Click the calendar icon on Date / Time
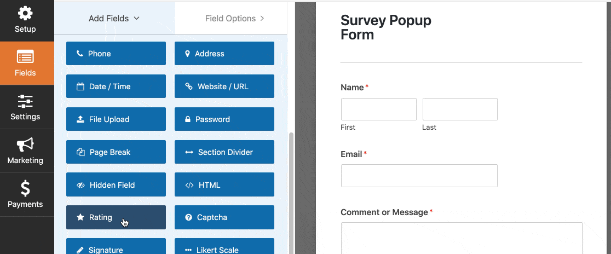The height and width of the screenshot is (254, 611). coord(80,86)
